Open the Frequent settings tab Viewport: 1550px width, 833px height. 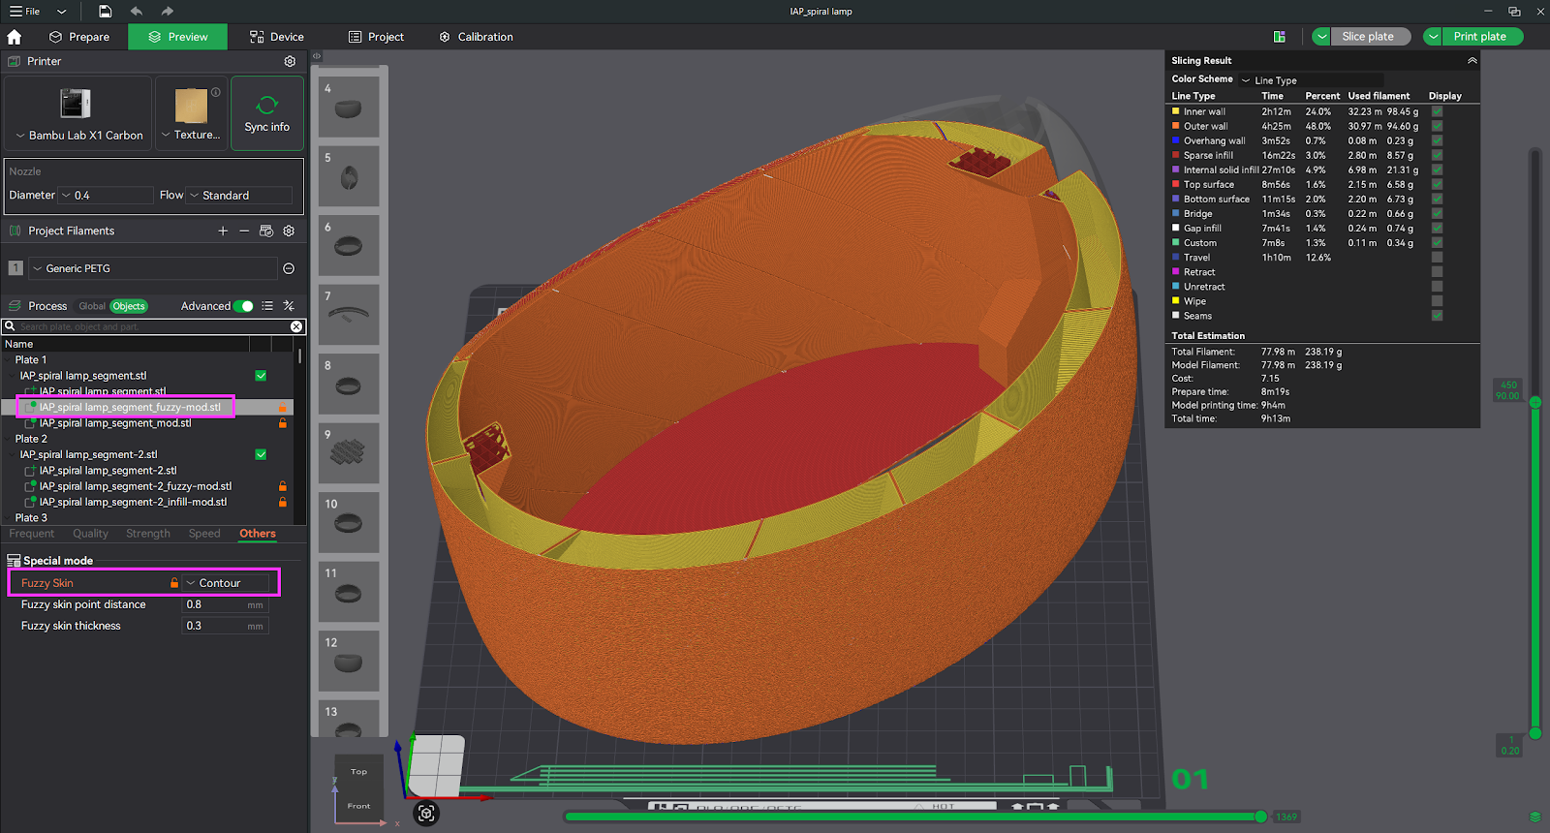[32, 534]
